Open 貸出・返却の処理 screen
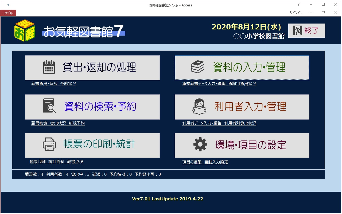 point(92,68)
